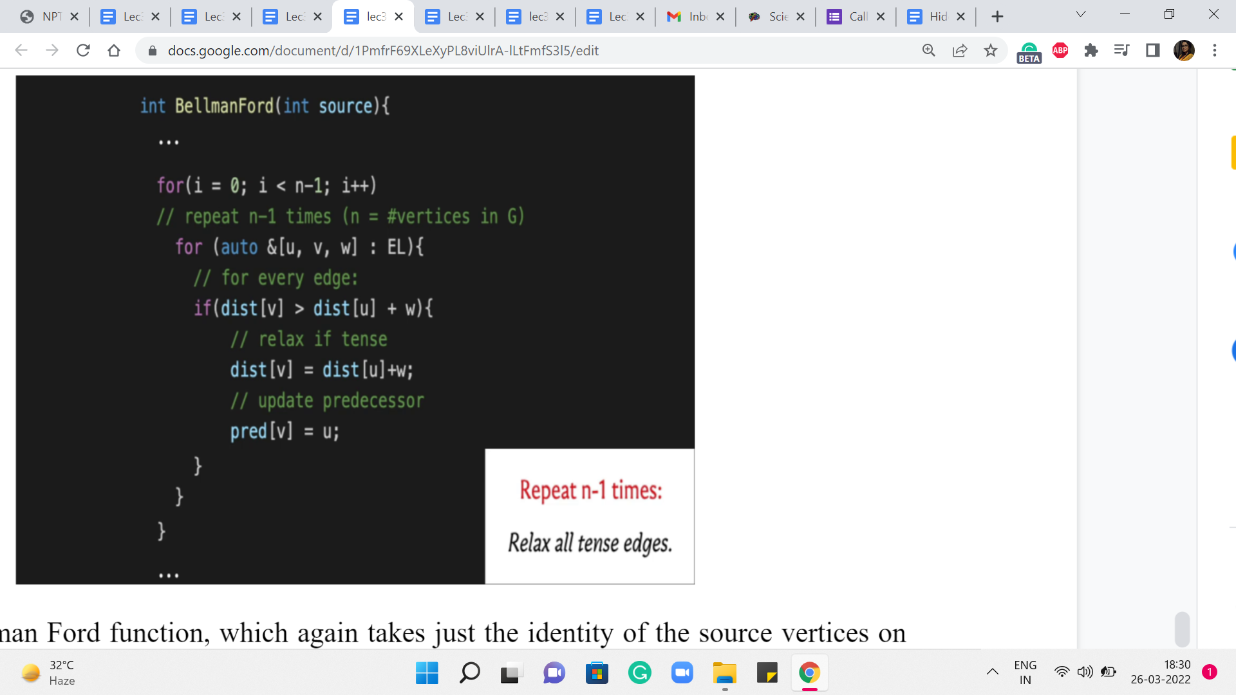Reload the current page

pyautogui.click(x=83, y=50)
